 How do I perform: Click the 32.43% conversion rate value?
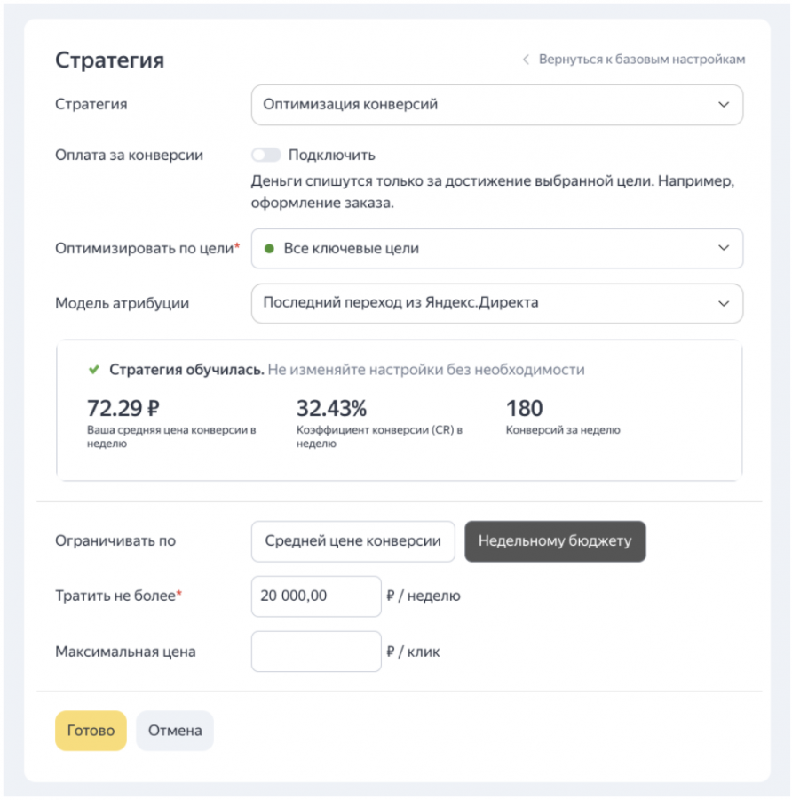(x=331, y=408)
